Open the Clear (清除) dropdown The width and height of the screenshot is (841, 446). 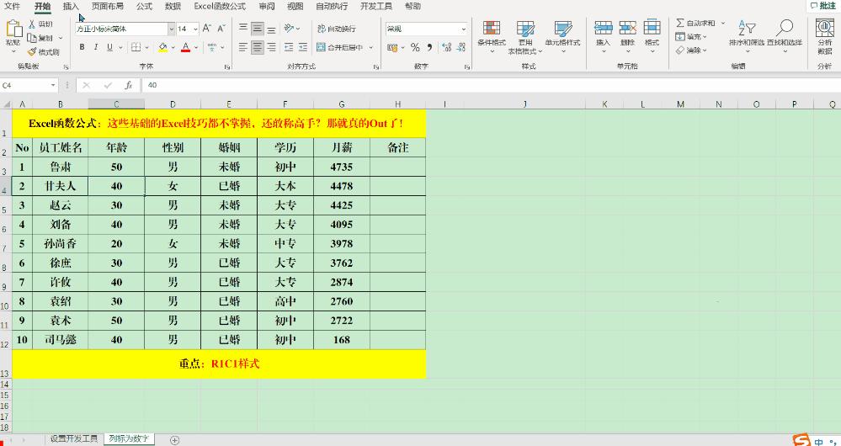[691, 50]
